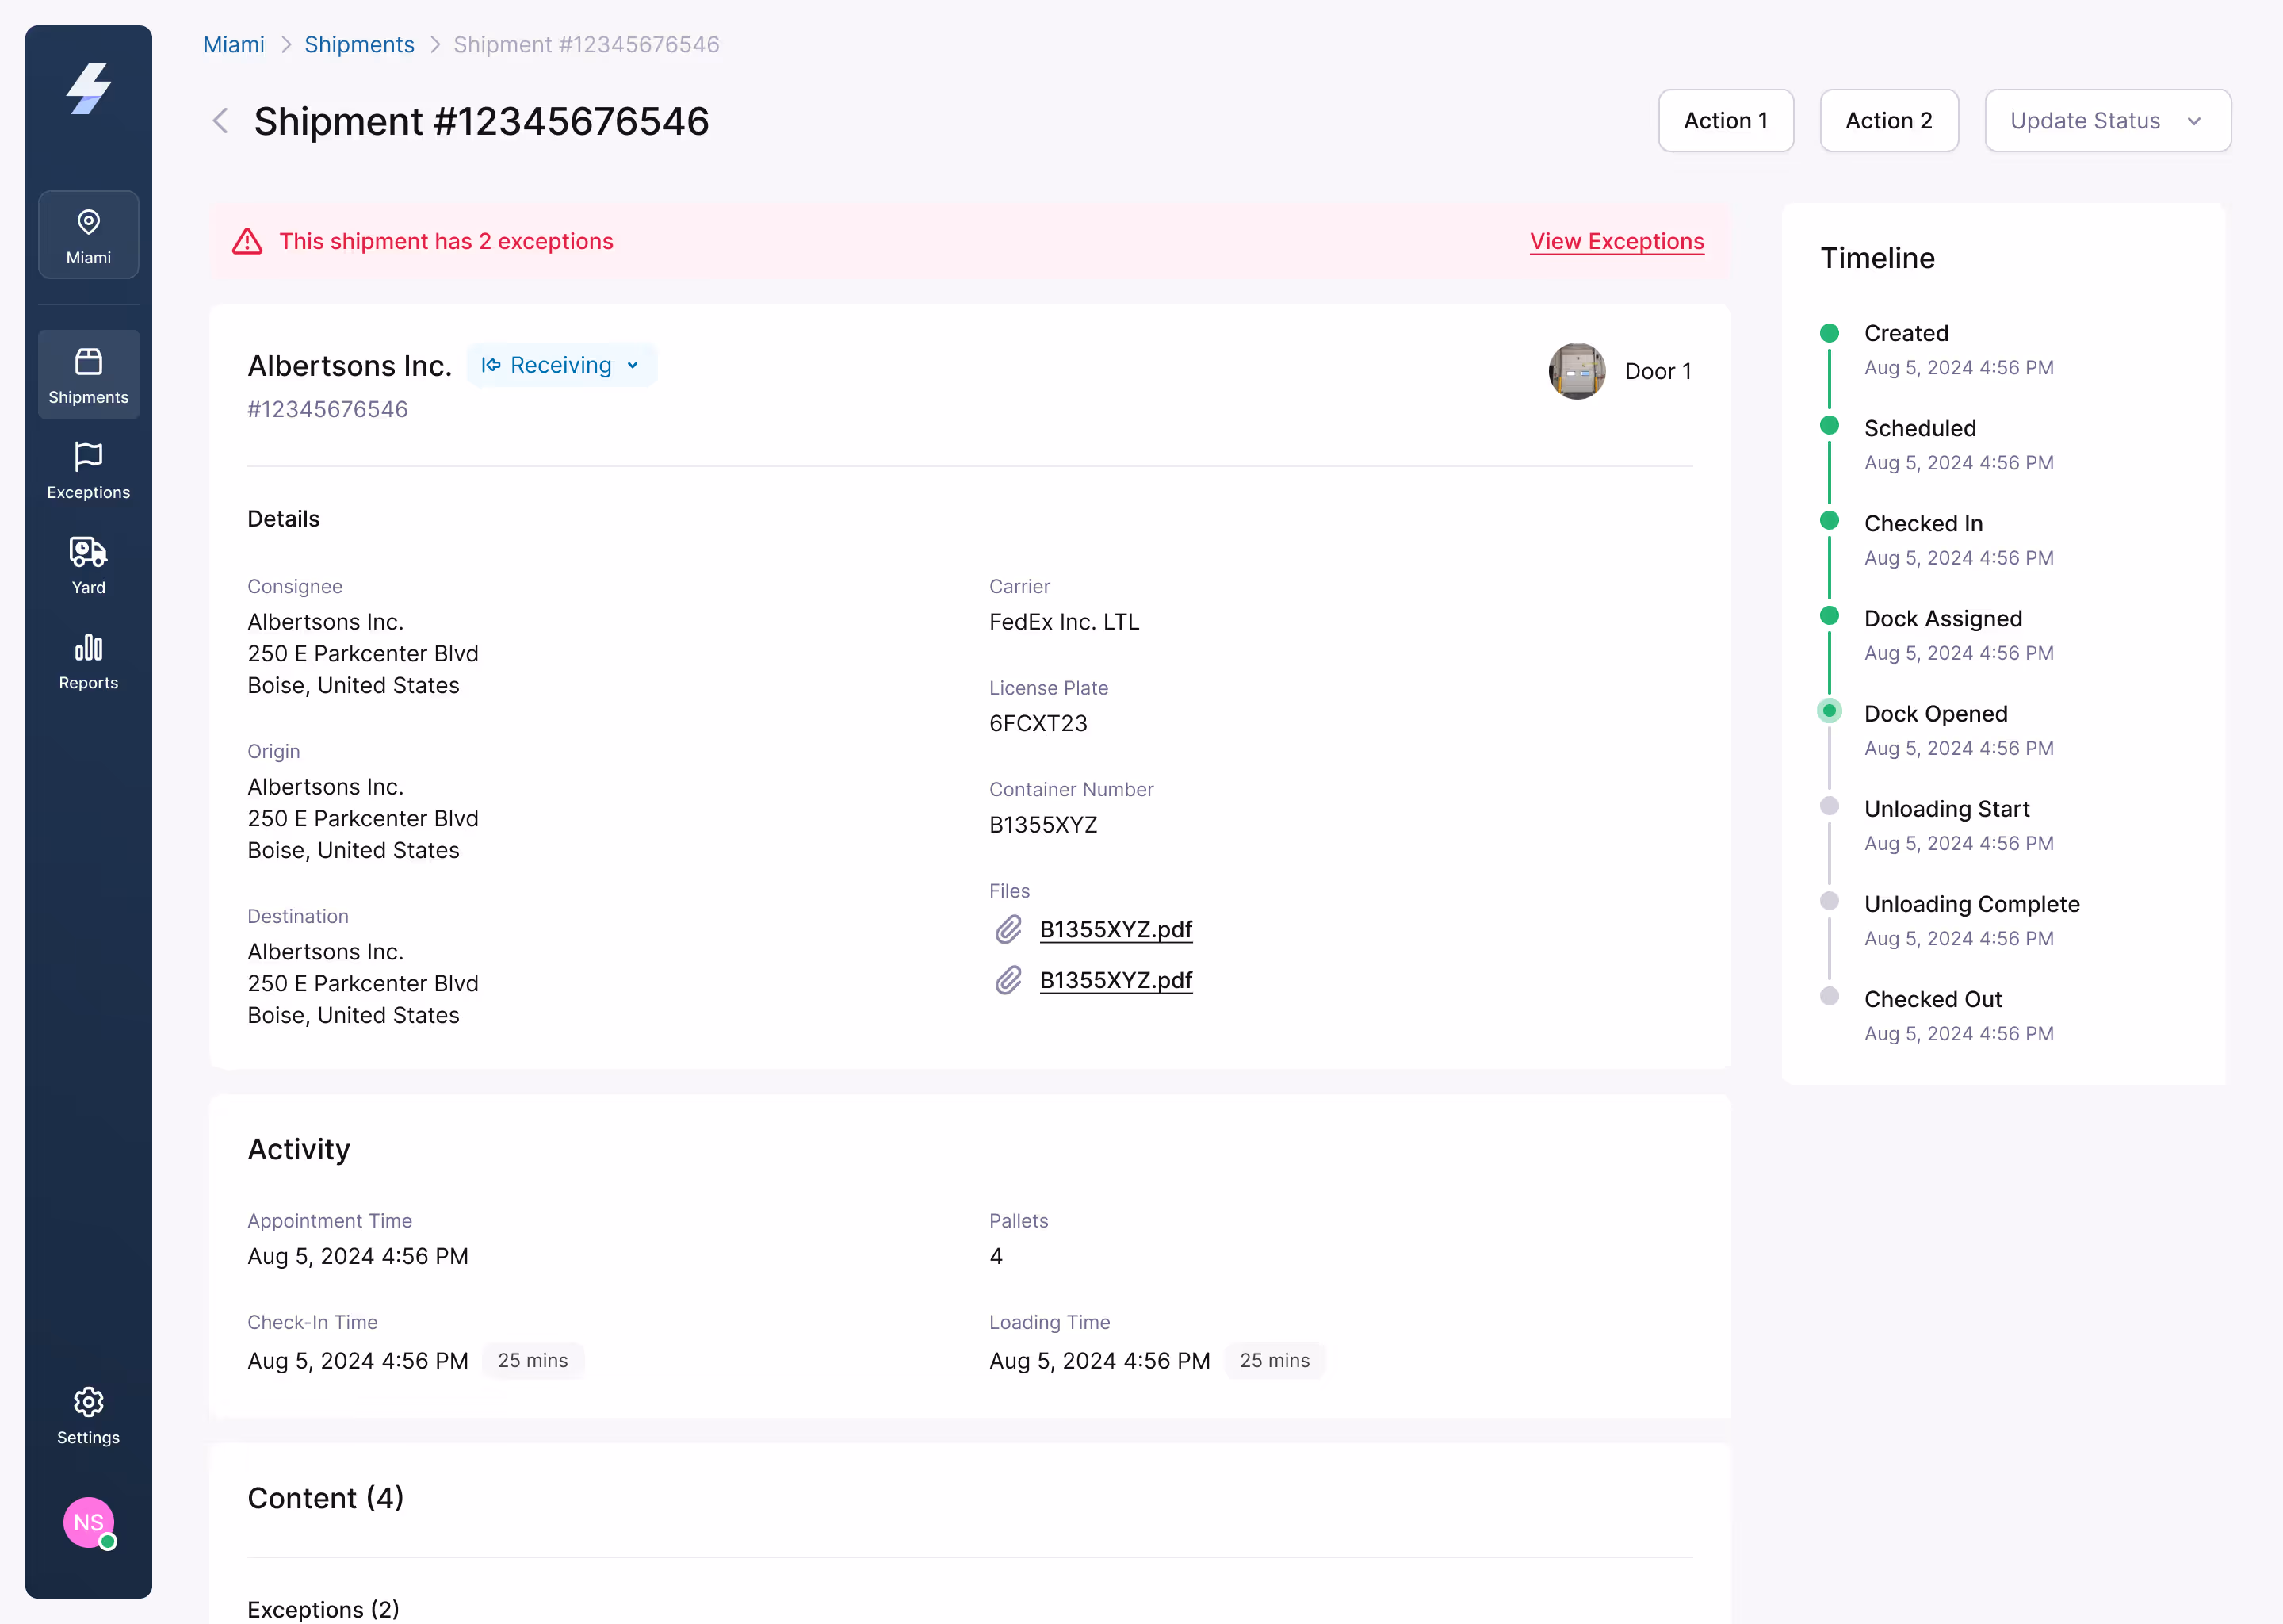
Task: Open the Exceptions flag icon in sidebar
Action: (88, 457)
